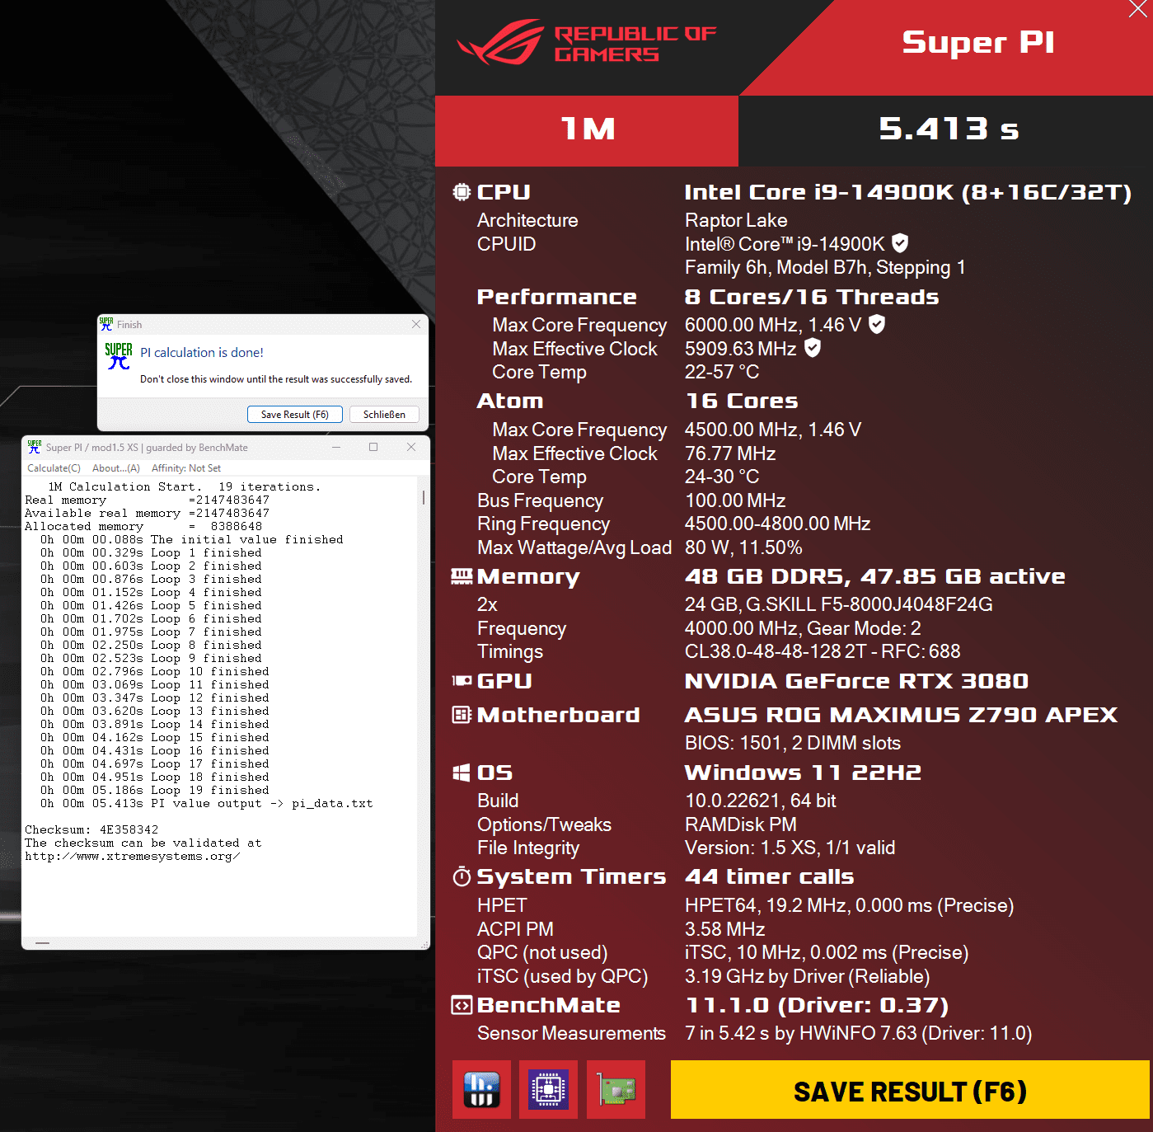Screen dimensions: 1153x1132
Task: Click the Super PI header title
Action: click(x=978, y=42)
